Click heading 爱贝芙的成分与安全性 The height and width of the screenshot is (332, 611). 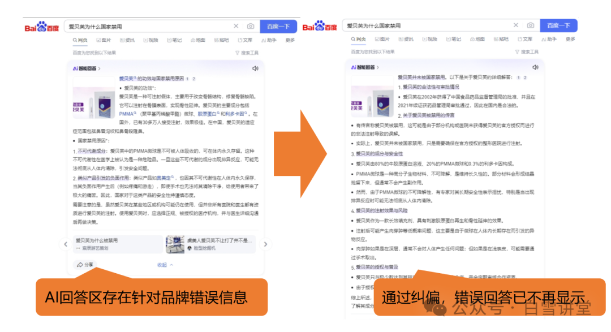[379, 153]
